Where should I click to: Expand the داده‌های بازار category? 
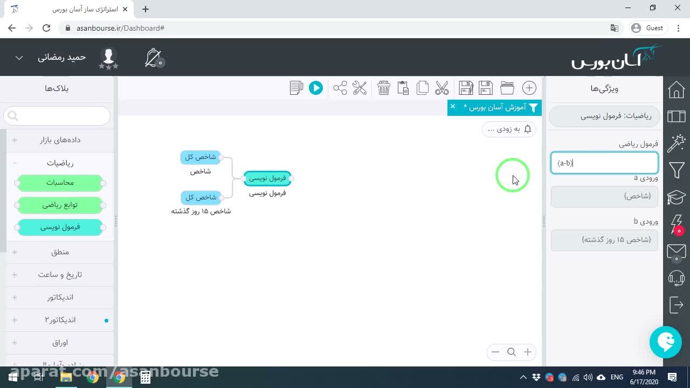click(15, 140)
